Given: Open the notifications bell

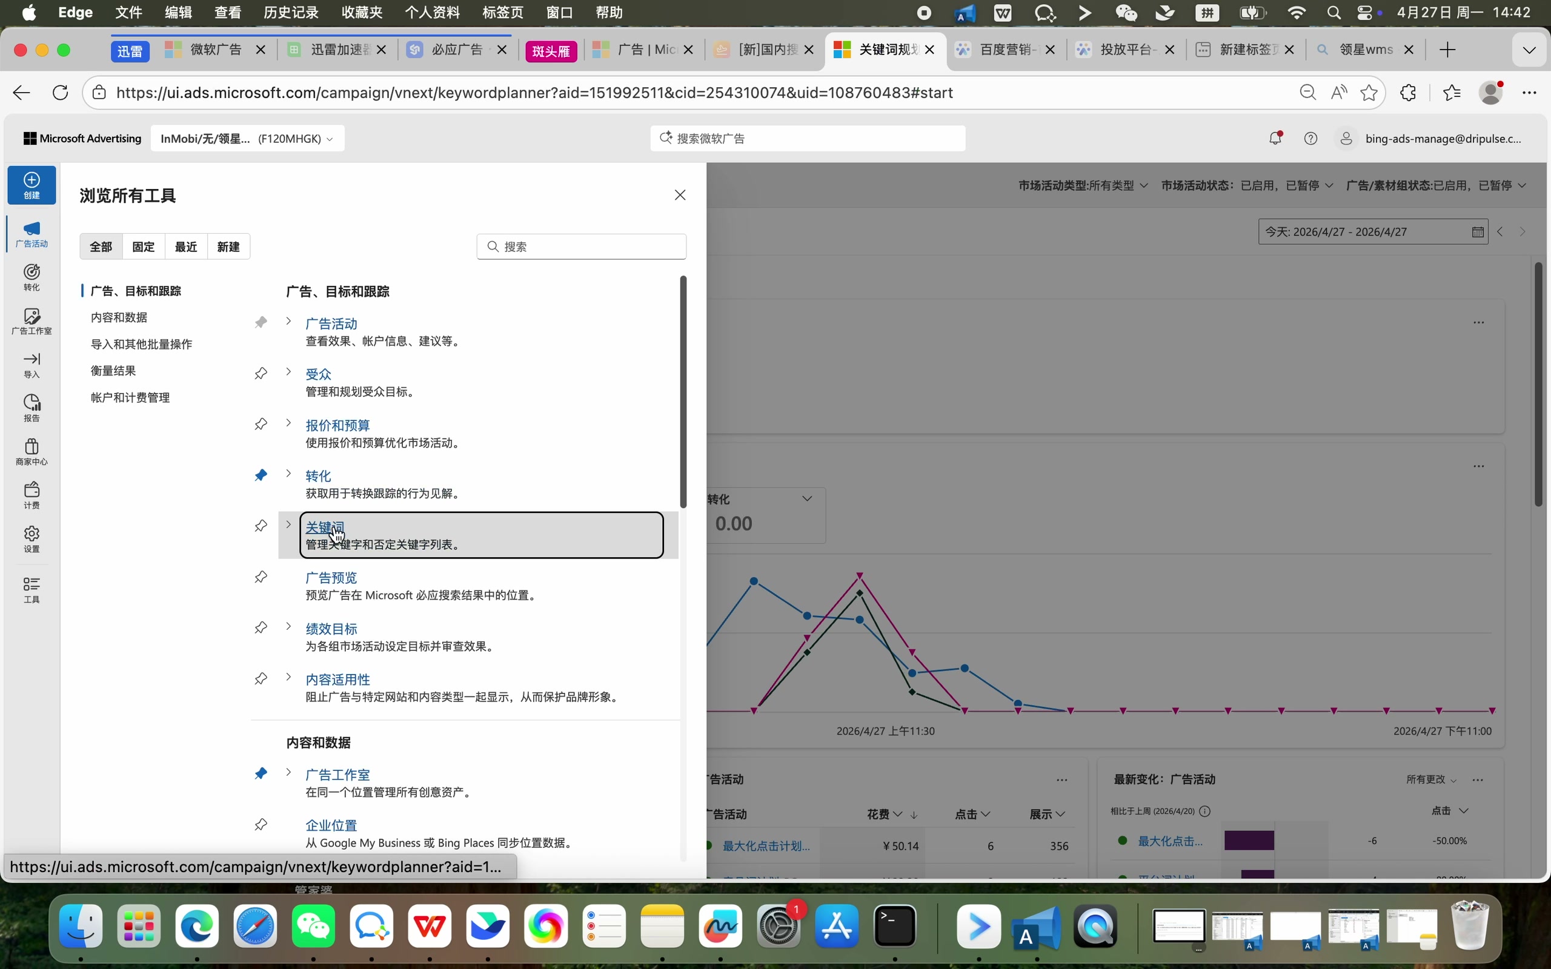Looking at the screenshot, I should (x=1275, y=138).
